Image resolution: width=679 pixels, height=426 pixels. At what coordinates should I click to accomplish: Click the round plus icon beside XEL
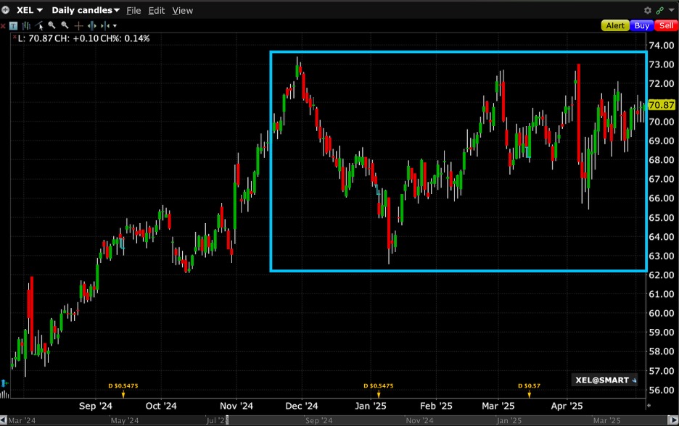point(5,9)
